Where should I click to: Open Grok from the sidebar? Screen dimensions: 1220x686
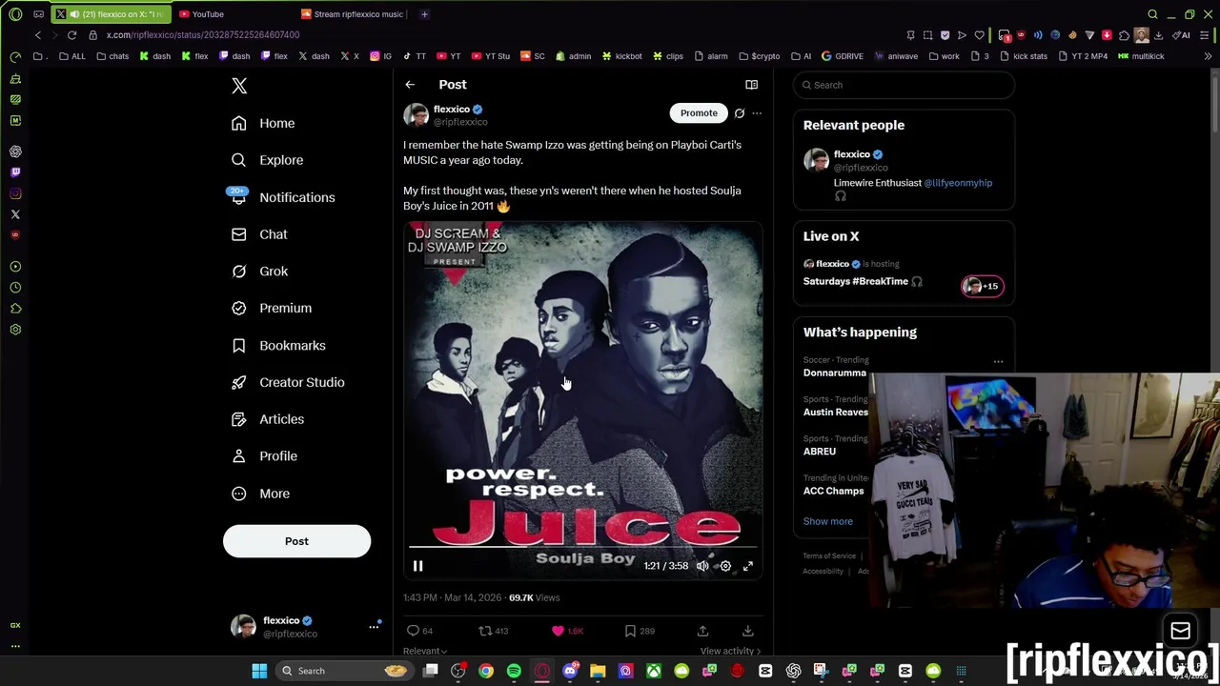click(259, 272)
